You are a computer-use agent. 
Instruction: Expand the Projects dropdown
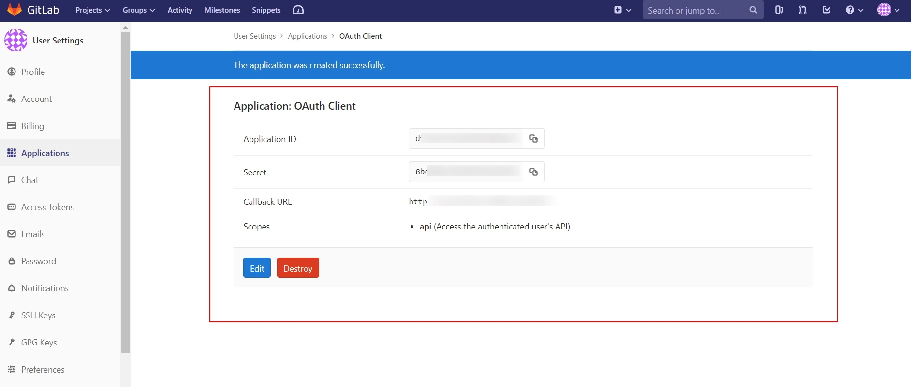coord(93,10)
